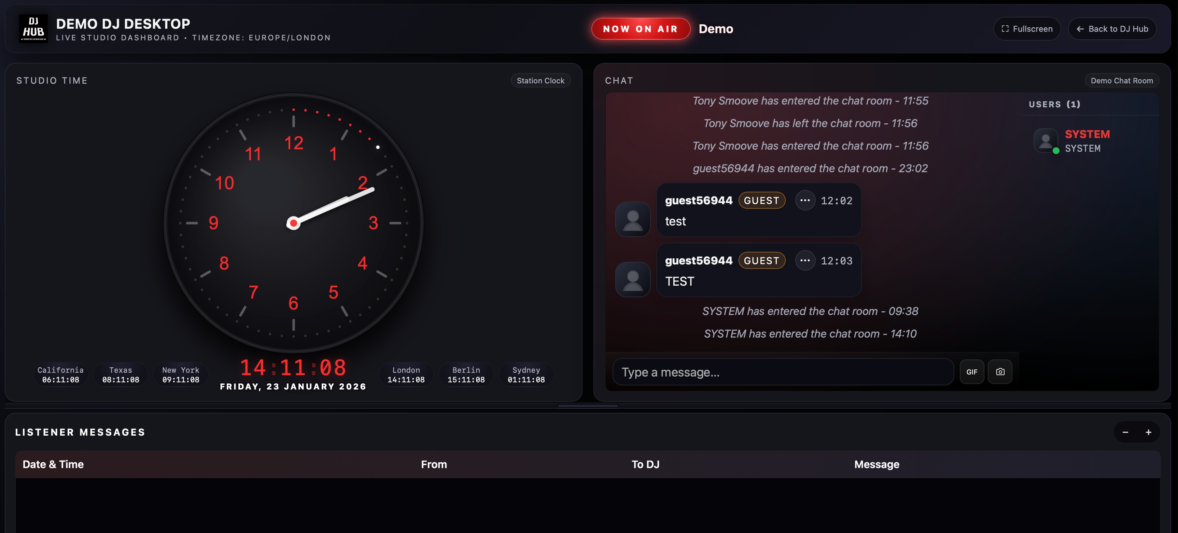Screen dimensions: 1178x533
Task: Select the London timezone chip
Action: (406, 374)
